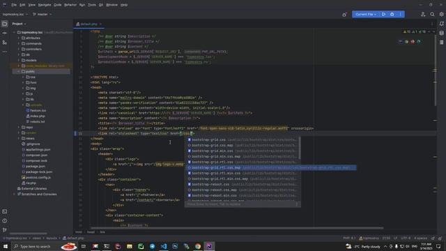Open the Refactor menu

70,5
